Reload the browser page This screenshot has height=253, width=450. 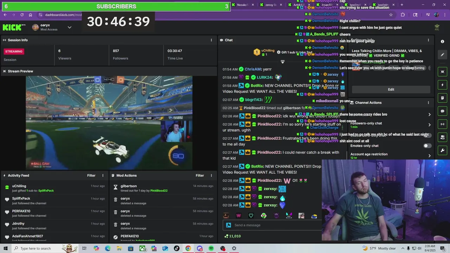click(22, 15)
